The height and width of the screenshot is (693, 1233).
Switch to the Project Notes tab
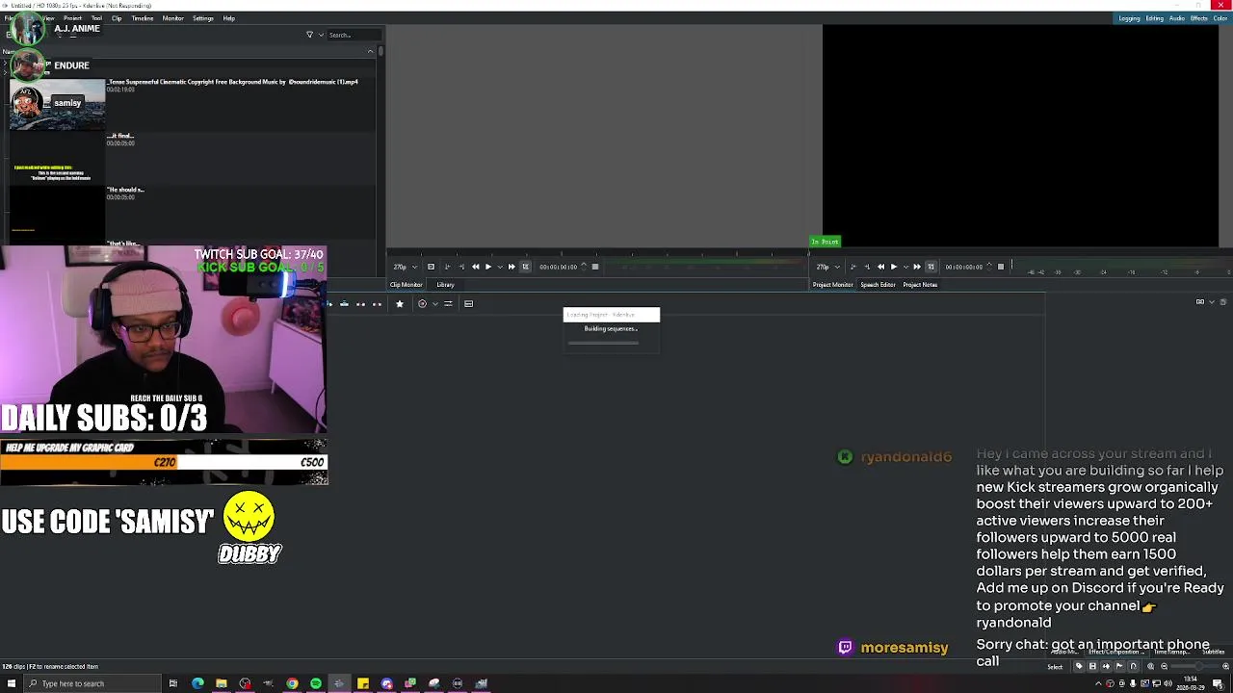pos(920,285)
